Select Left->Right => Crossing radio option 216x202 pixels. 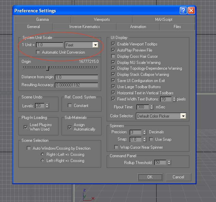(x=42, y=161)
